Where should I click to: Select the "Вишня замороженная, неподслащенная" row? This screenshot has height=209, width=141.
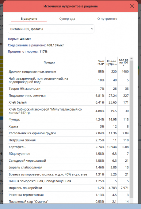point(69,181)
